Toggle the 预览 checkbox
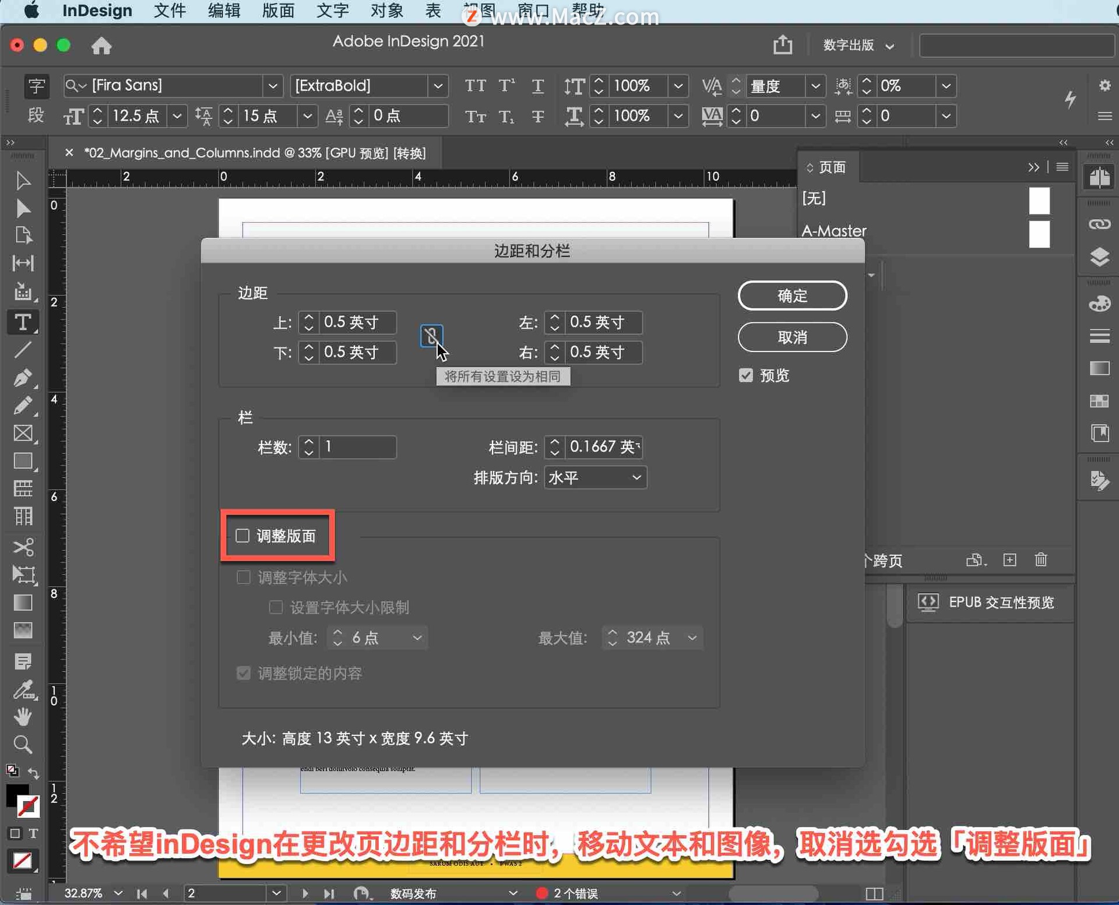Screen dimensions: 1119x905 click(746, 375)
